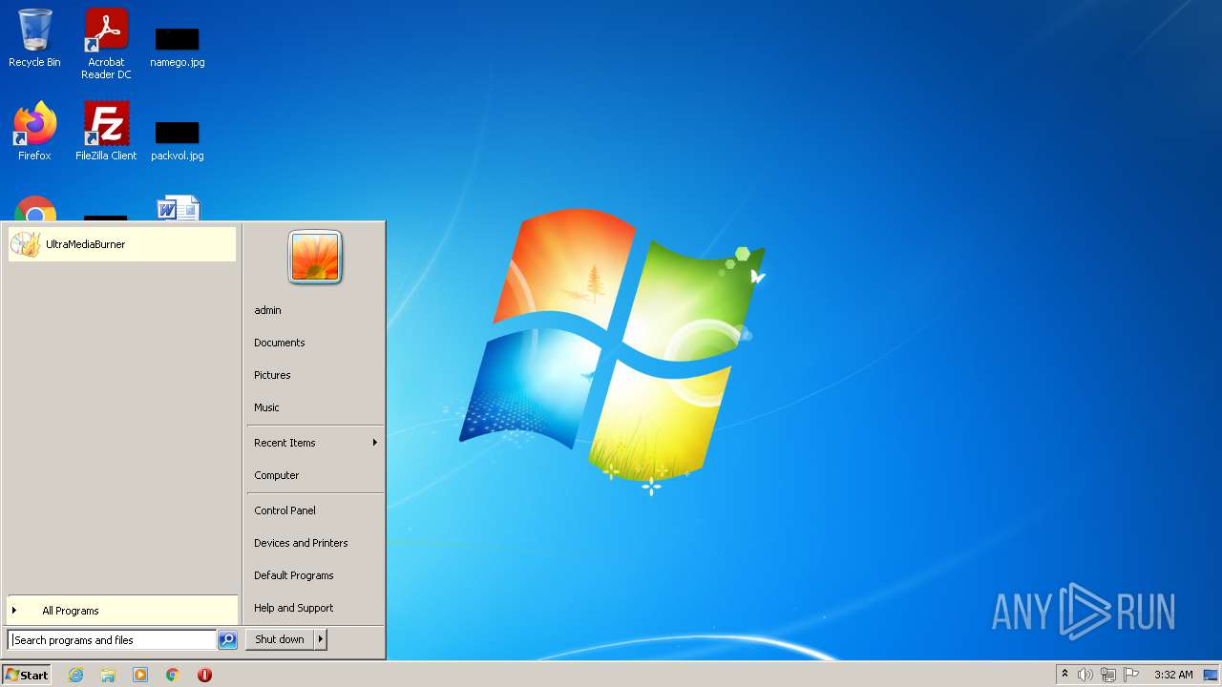Viewport: 1222px width, 687px height.
Task: Select packvol.jpg file on desktop
Action: click(178, 139)
